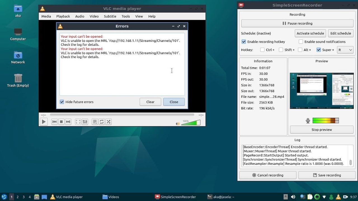Stop playback in VLC

click(61, 122)
